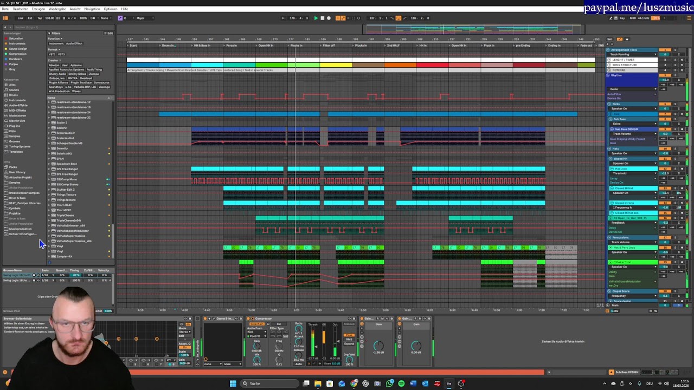Viewport: 694px width, 390px height.
Task: Open the MIDI-Effekte category
Action: pyautogui.click(x=17, y=110)
